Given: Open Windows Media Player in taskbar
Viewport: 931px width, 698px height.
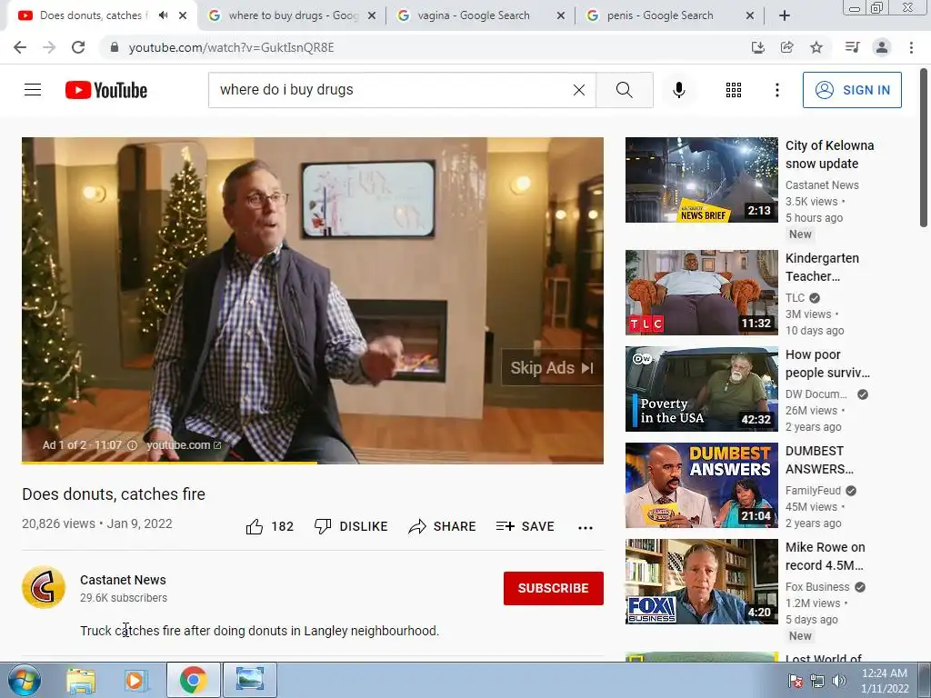Looking at the screenshot, I should 135,680.
